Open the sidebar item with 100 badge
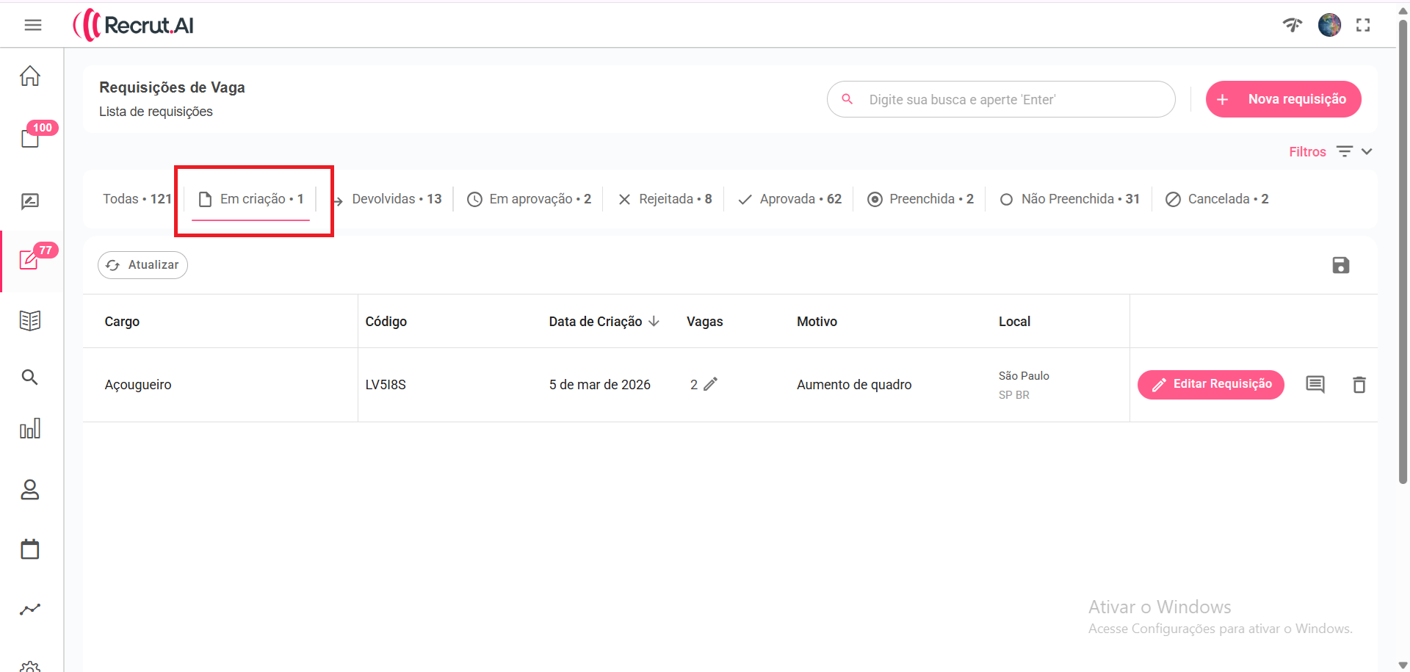This screenshot has height=672, width=1410. [x=30, y=137]
